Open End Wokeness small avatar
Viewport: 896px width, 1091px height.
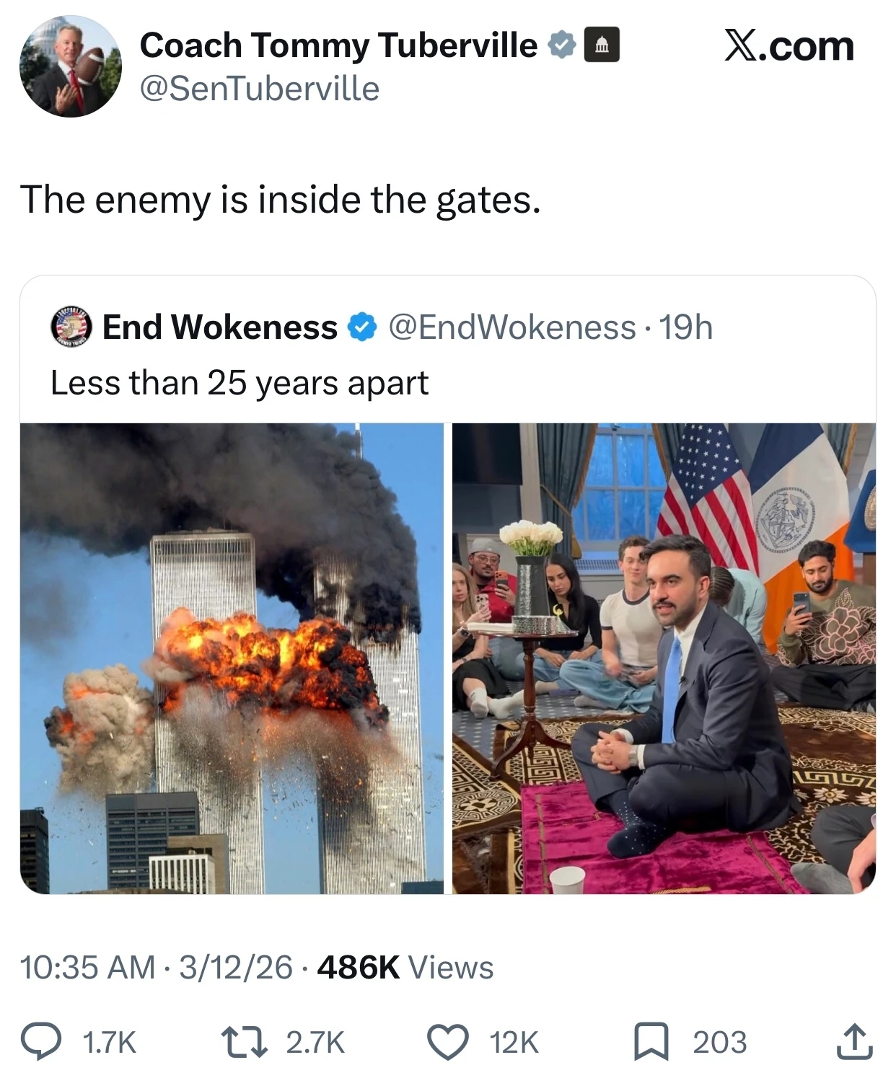[72, 327]
